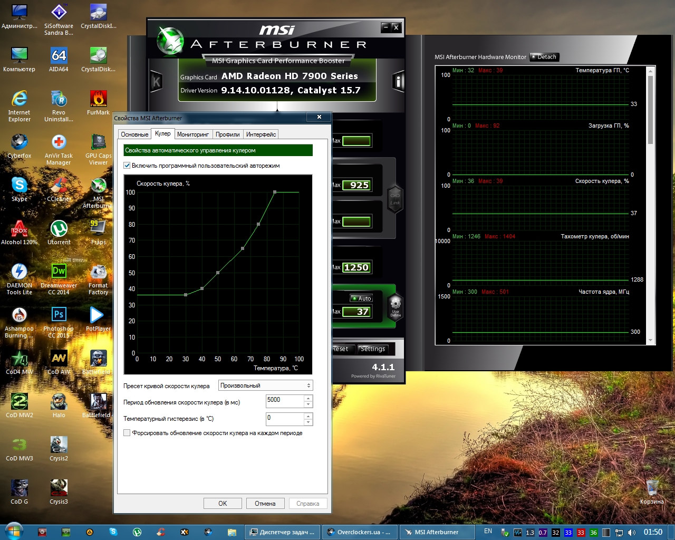This screenshot has height=540, width=675.
Task: Click the Skype icon pinned on the taskbar
Action: pos(113,532)
